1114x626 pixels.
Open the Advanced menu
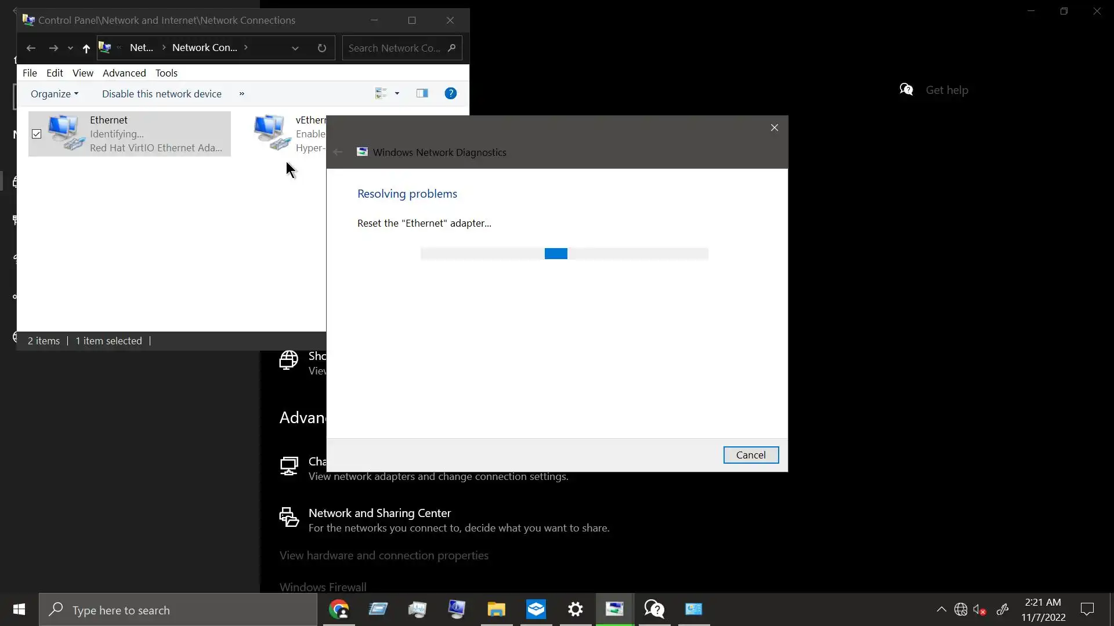(124, 73)
